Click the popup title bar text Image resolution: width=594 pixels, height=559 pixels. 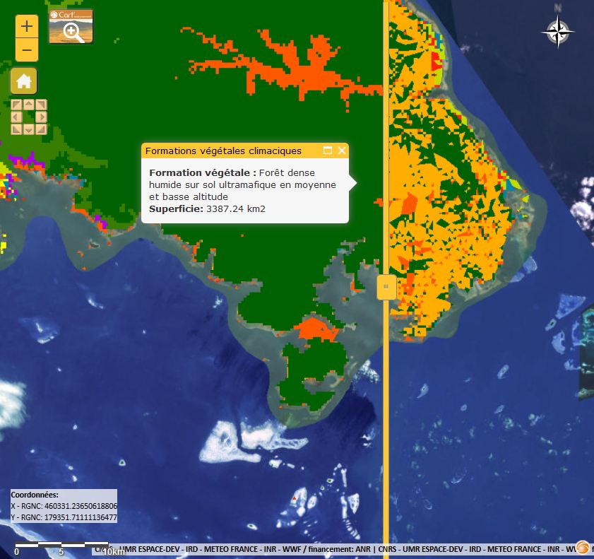pyautogui.click(x=223, y=151)
